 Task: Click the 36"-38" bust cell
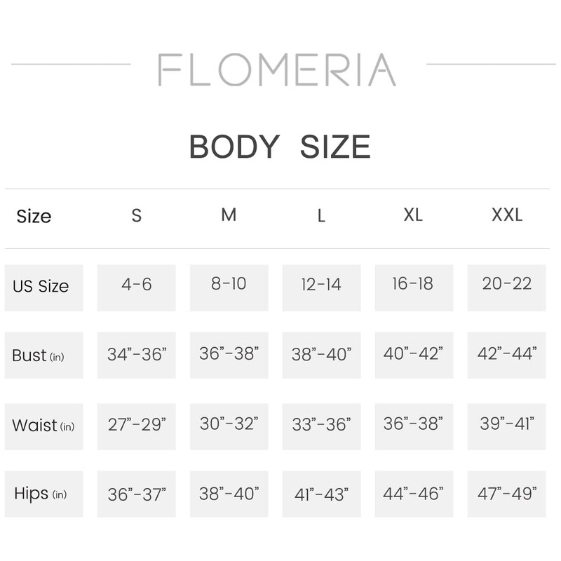pyautogui.click(x=229, y=354)
